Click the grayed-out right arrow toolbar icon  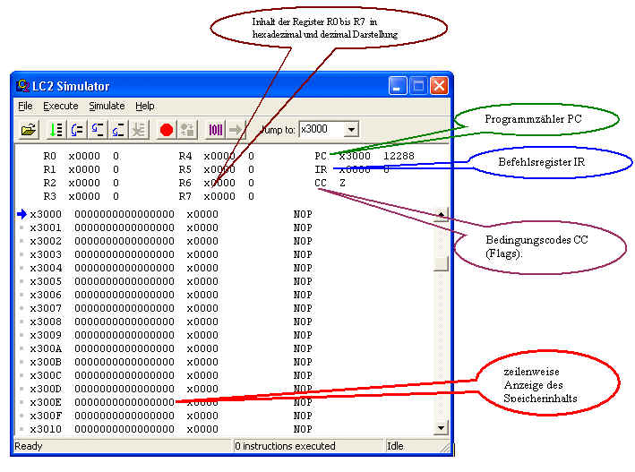click(x=236, y=130)
